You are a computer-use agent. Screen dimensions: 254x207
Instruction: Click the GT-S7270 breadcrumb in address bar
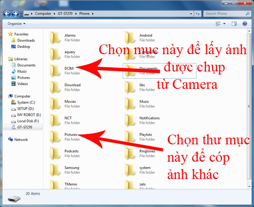tap(65, 14)
